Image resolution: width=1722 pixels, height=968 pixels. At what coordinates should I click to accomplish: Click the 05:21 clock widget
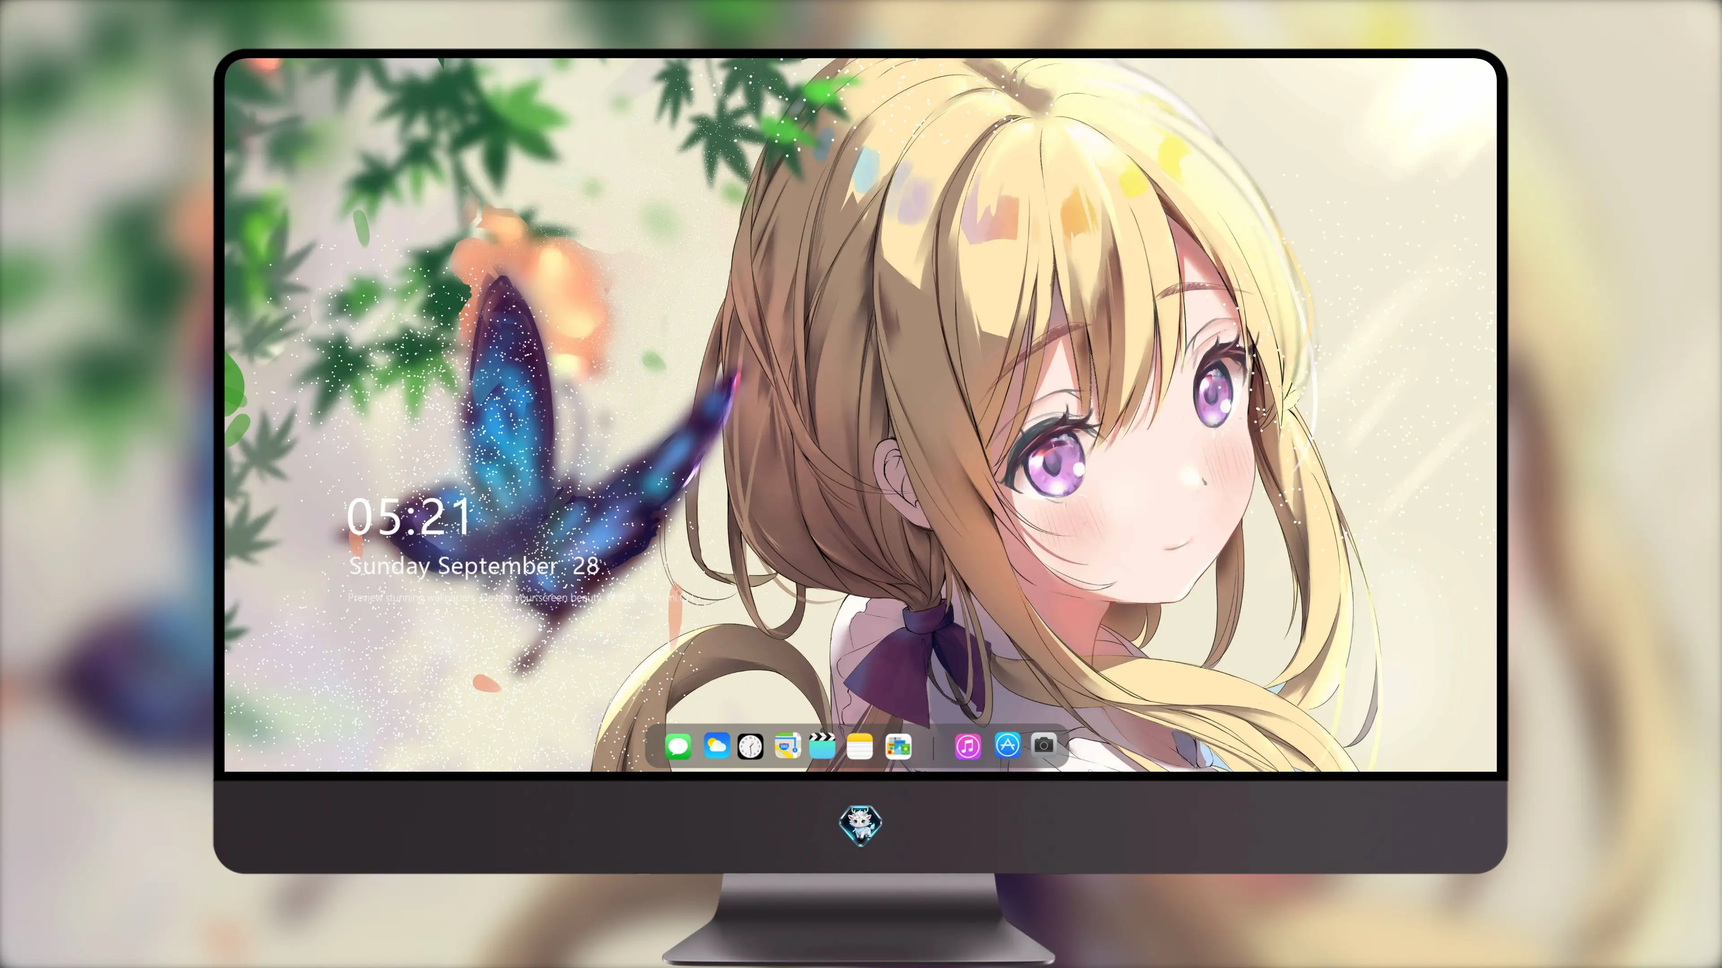point(409,517)
